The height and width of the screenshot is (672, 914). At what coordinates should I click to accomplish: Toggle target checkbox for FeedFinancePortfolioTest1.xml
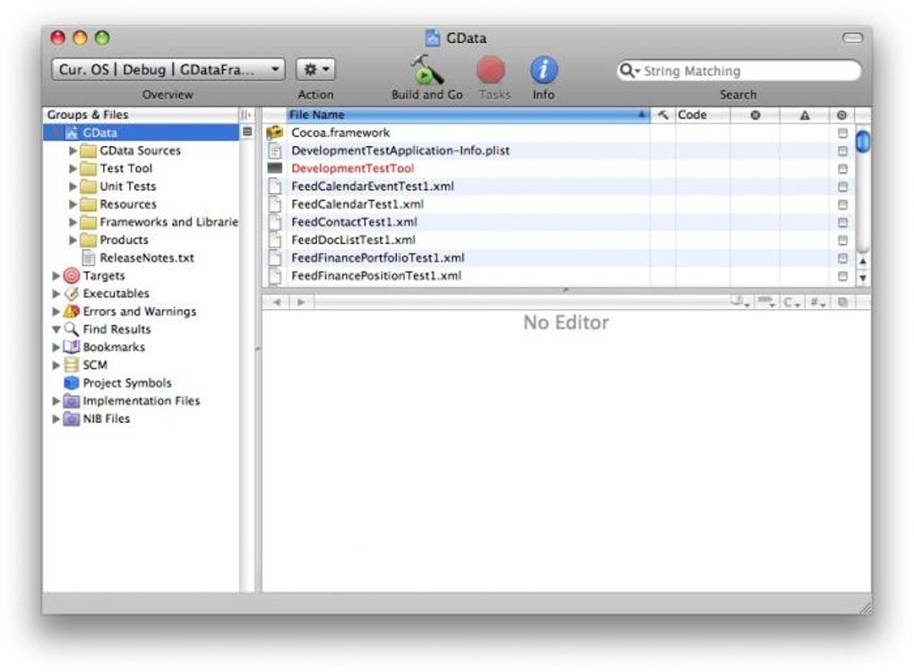pos(842,258)
